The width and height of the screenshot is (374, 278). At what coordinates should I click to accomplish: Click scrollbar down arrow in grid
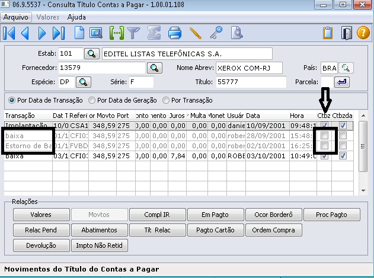[363, 190]
